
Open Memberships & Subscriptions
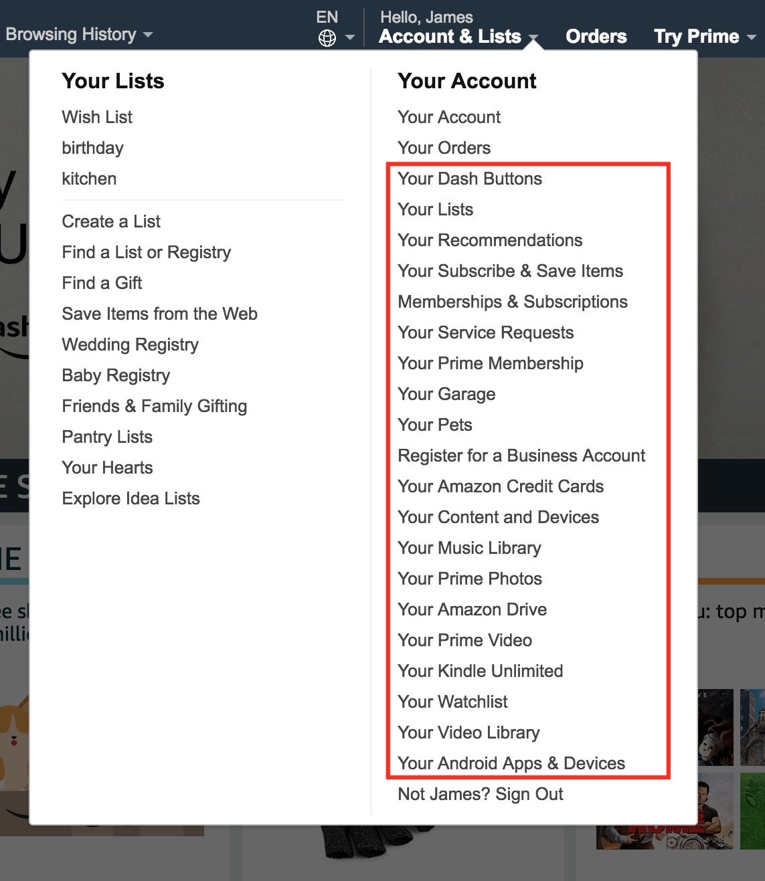[x=512, y=302]
